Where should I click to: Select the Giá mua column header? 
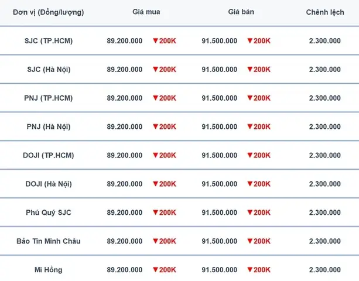tap(146, 12)
